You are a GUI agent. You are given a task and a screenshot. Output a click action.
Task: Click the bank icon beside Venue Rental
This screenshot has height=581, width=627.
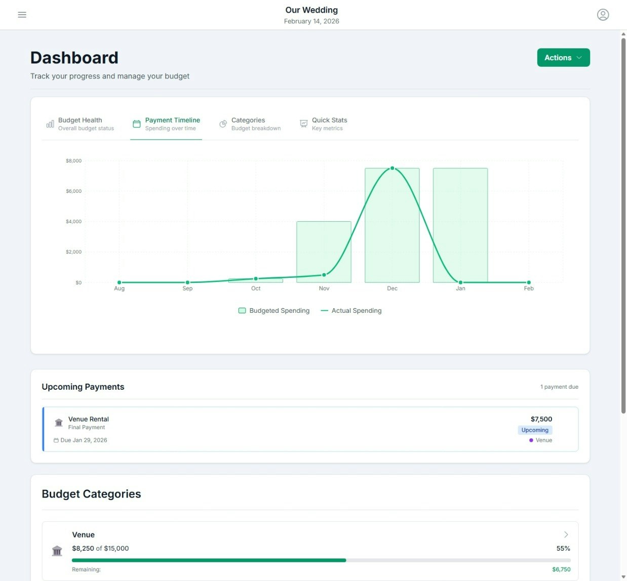click(58, 422)
